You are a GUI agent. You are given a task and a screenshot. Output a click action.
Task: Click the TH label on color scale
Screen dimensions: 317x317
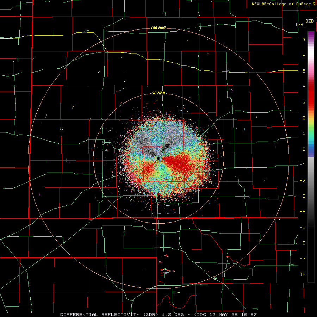303,274
